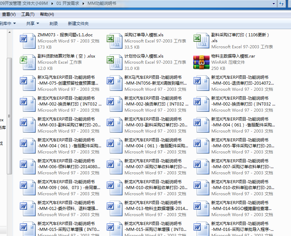Click MM功能说明书 breadcrumb segment

point(102,3)
